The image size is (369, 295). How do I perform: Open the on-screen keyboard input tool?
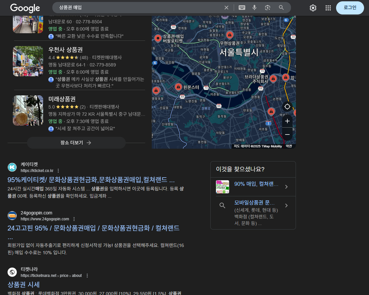[x=242, y=8]
